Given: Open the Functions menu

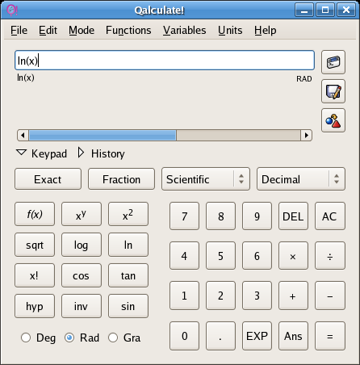Looking at the screenshot, I should pyautogui.click(x=128, y=30).
